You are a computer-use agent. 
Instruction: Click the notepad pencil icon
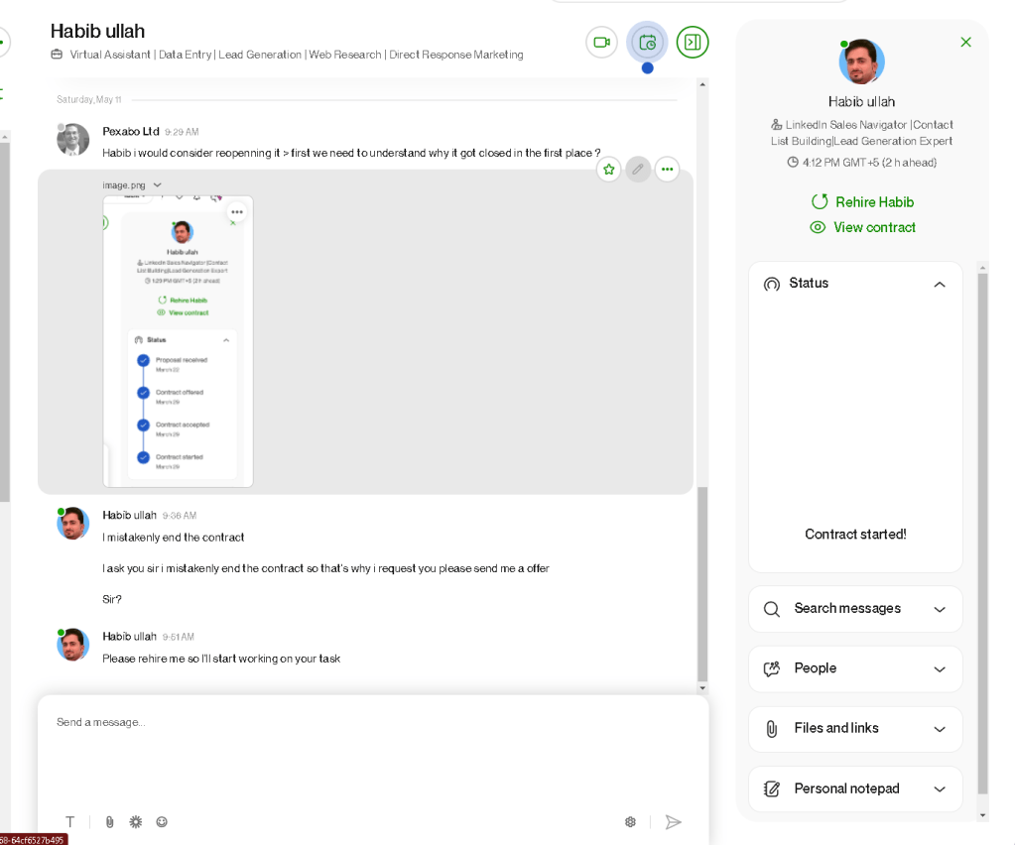coord(772,788)
